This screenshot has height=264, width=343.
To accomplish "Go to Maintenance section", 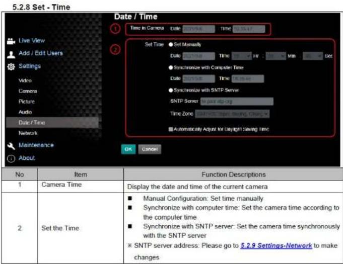I will pyautogui.click(x=36, y=145).
